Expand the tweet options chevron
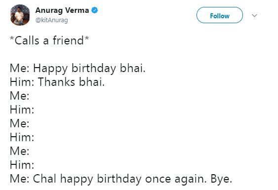Screen dimensions: 278x190 pyautogui.click(x=254, y=15)
